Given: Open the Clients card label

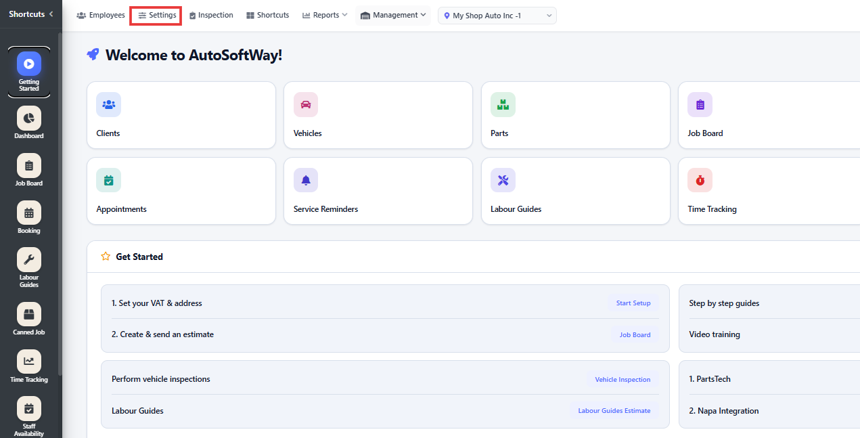Looking at the screenshot, I should pos(108,133).
